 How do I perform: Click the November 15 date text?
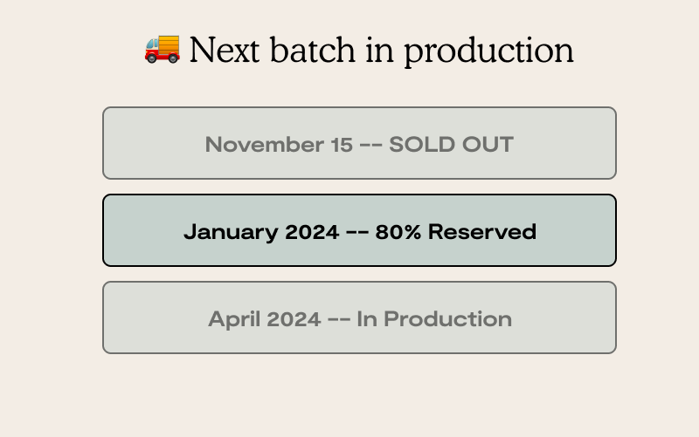tap(279, 144)
